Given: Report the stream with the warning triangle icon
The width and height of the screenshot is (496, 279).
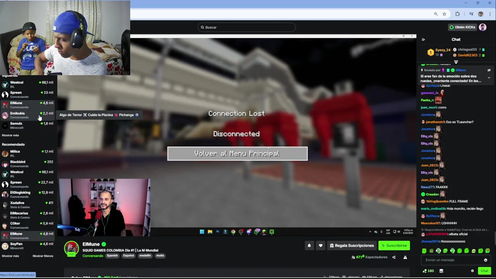Looking at the screenshot, I should pyautogui.click(x=405, y=257).
